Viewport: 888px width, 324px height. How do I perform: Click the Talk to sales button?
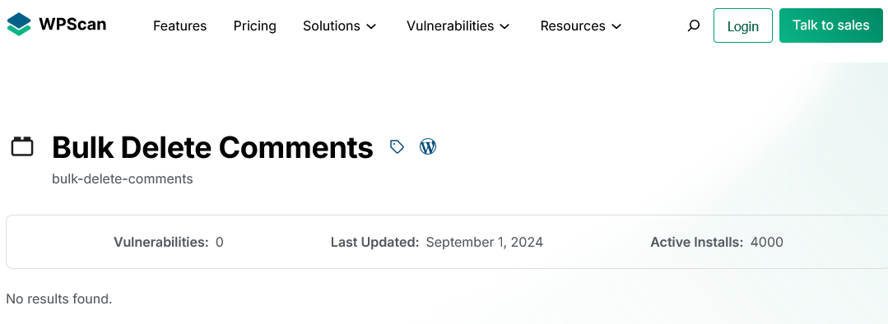coord(830,25)
